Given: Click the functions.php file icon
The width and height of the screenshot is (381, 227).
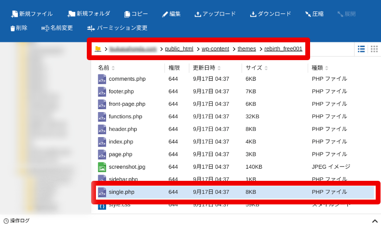Looking at the screenshot, I should [102, 117].
